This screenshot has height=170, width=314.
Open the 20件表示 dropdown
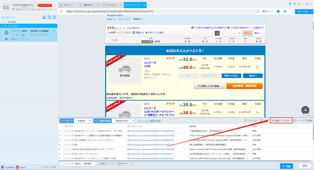(113, 33)
